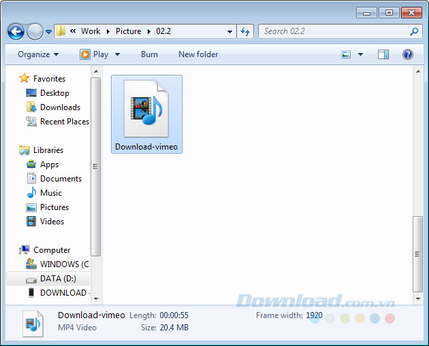This screenshot has width=429, height=346.
Task: Click Burn in the toolbar
Action: click(x=149, y=54)
